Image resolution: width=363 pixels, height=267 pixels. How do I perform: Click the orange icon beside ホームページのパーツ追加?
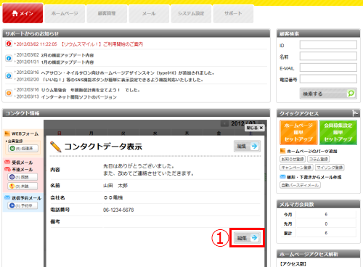282,151
